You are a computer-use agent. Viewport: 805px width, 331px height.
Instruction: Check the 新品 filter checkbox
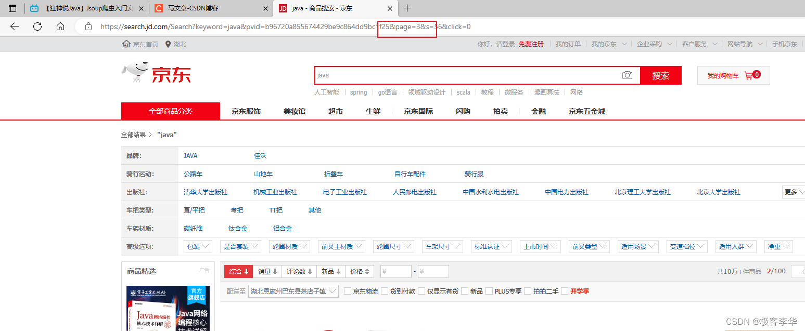click(x=465, y=291)
